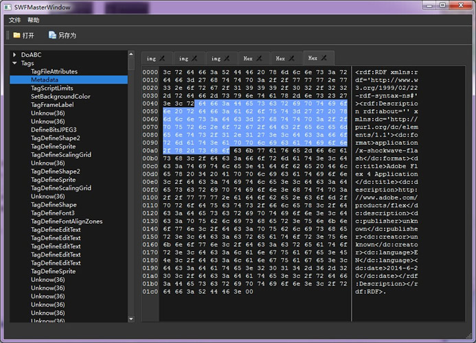The width and height of the screenshot is (476, 343).
Task: Click the pin icon on the last Hex tab
Action: (x=324, y=58)
